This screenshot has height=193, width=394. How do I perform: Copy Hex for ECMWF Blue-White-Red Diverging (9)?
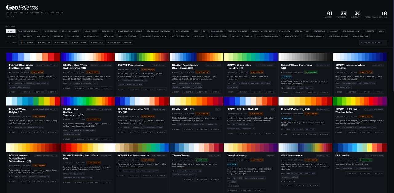coord(39,92)
